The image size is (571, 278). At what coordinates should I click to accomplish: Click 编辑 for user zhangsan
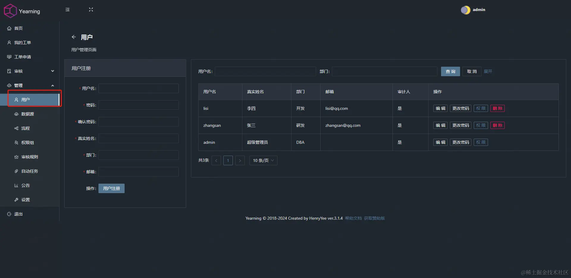(440, 125)
